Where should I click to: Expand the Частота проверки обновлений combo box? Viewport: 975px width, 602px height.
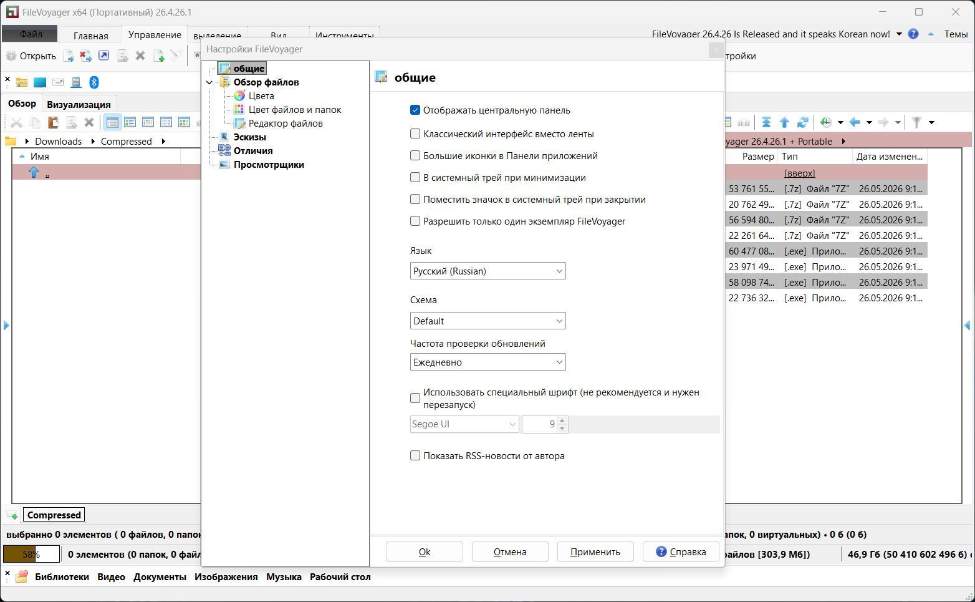pyautogui.click(x=487, y=362)
